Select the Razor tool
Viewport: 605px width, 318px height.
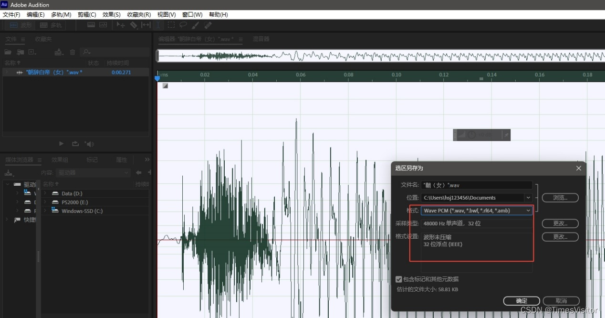pyautogui.click(x=134, y=25)
